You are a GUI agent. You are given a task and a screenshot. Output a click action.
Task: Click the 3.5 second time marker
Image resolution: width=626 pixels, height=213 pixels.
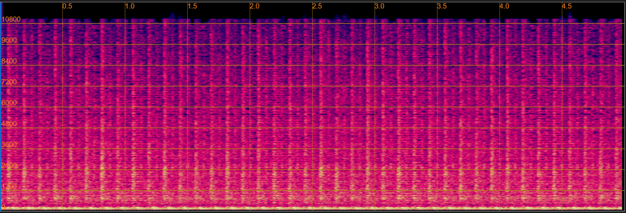click(x=442, y=6)
